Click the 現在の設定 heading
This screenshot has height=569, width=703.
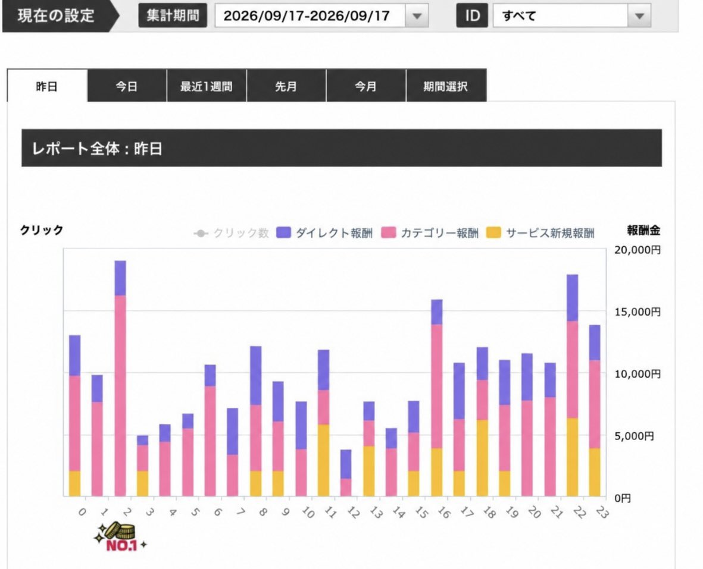point(56,15)
